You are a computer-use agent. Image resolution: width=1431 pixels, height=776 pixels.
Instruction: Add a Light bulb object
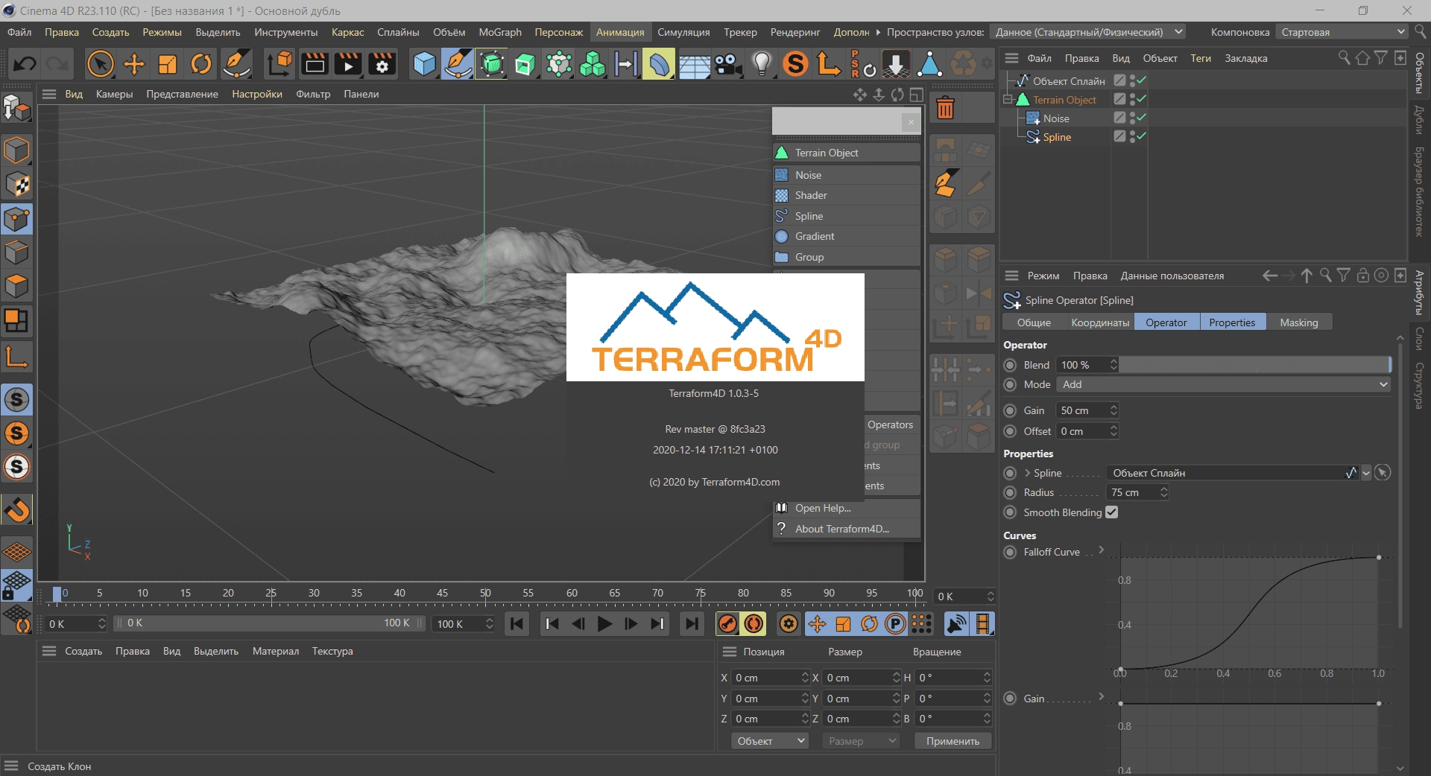[762, 64]
